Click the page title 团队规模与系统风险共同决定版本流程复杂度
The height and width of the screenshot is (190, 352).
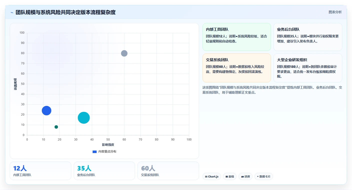tap(65, 12)
